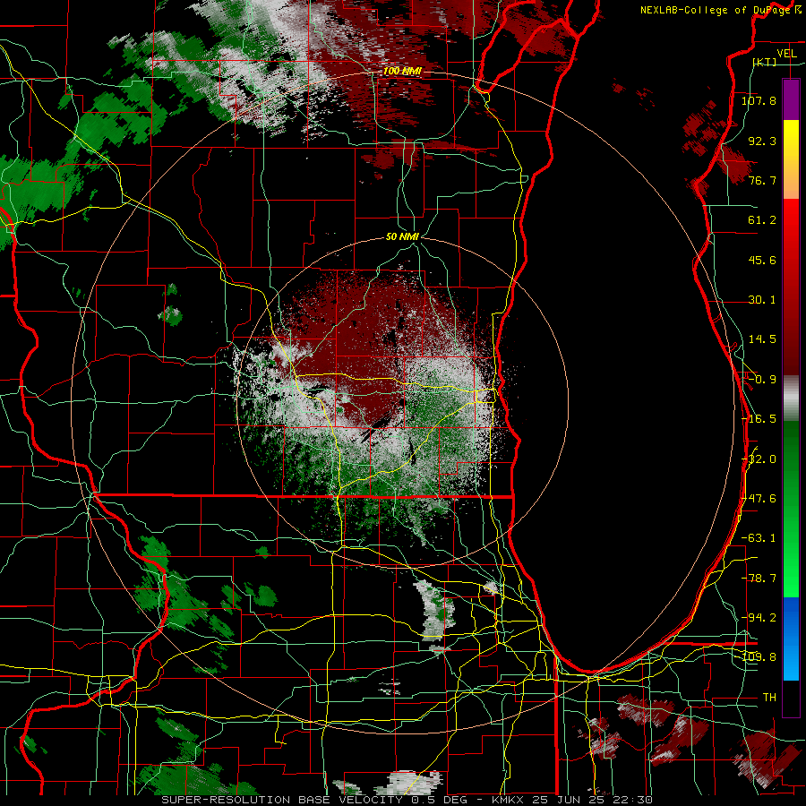Pick the black TH segment of the color bar
The image size is (806, 806).
[x=791, y=699]
